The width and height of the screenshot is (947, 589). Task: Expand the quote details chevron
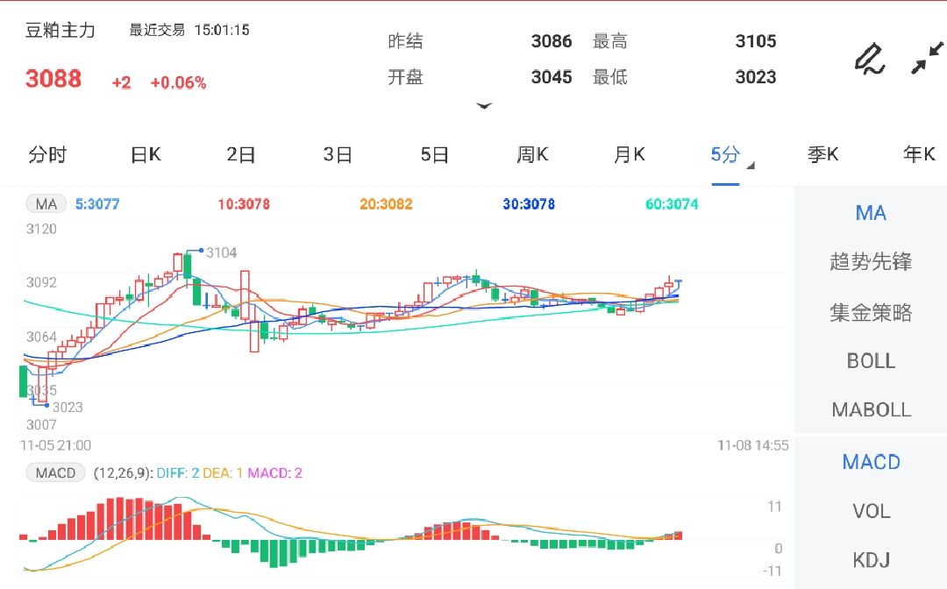[484, 106]
